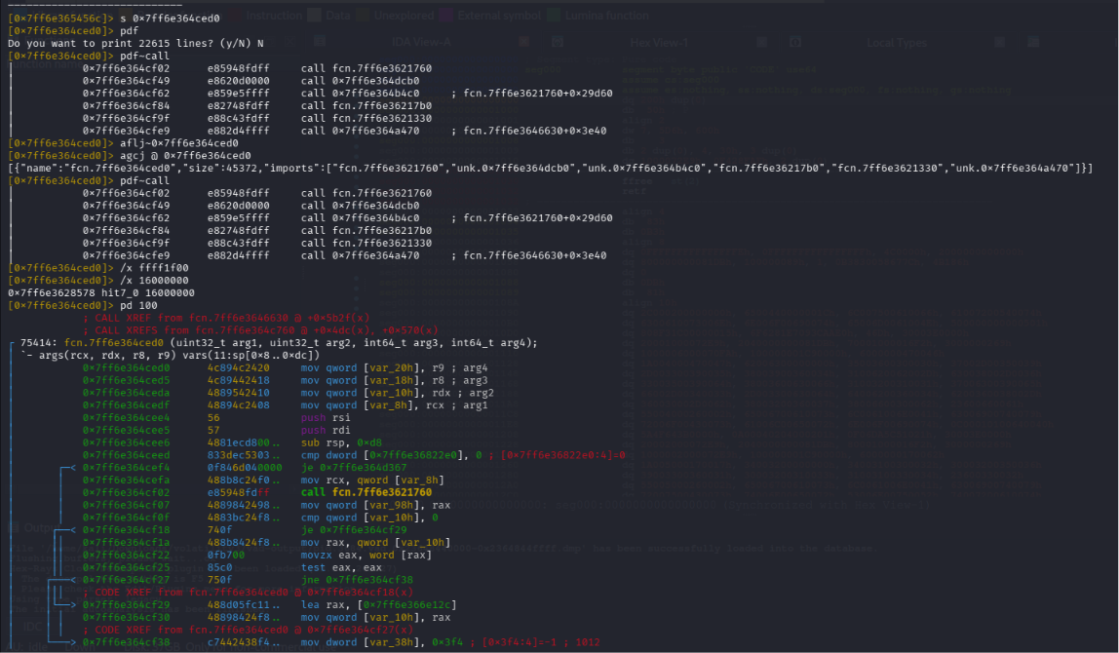This screenshot has width=1119, height=653.
Task: Switch to Hex View-1 tab in background IDA window
Action: [658, 43]
